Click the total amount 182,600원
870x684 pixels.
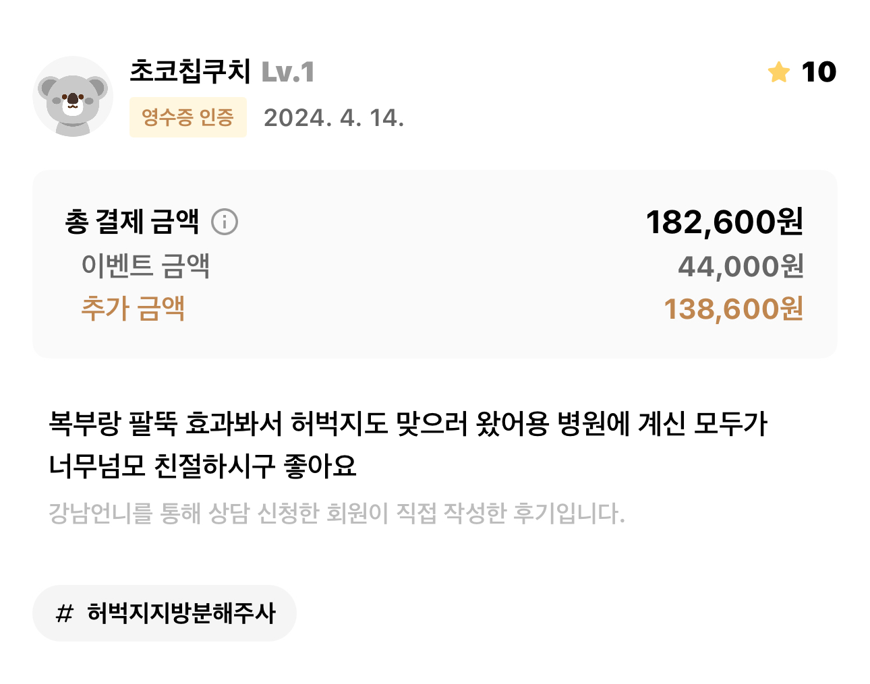(x=724, y=222)
